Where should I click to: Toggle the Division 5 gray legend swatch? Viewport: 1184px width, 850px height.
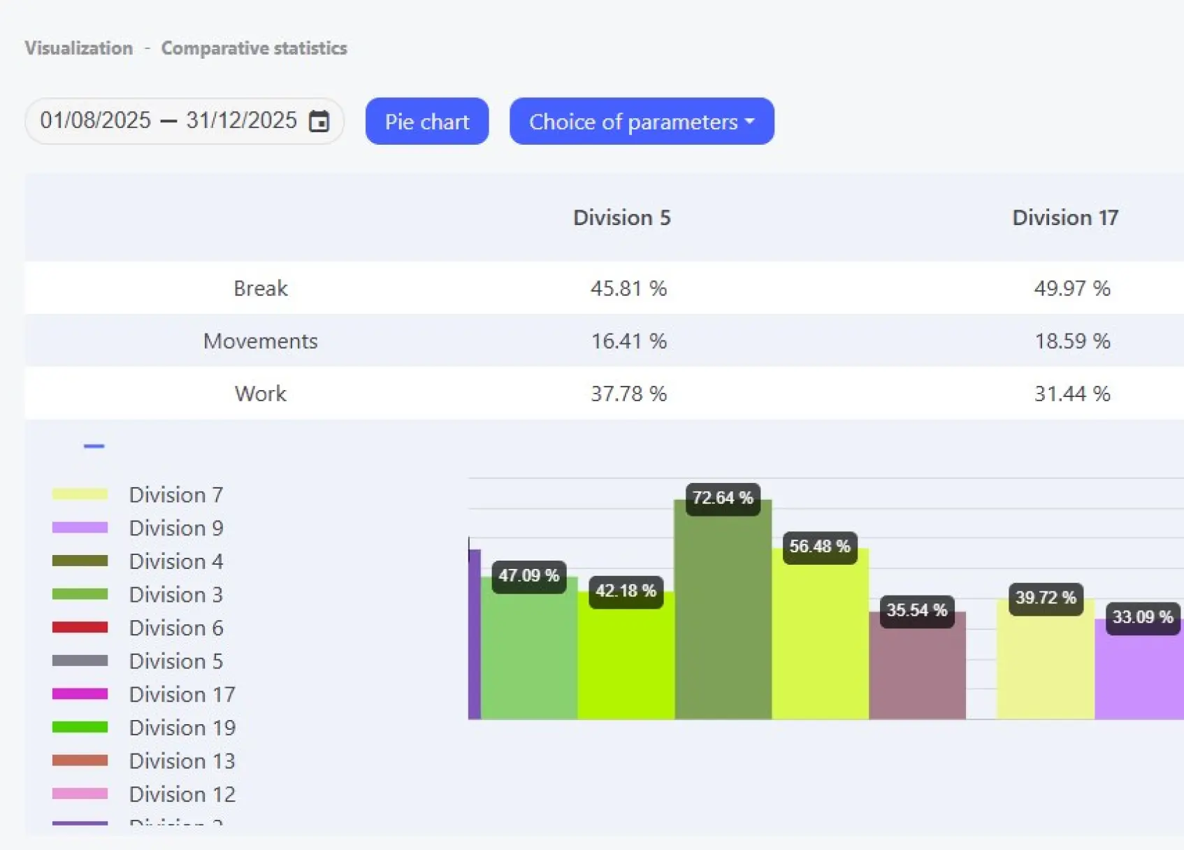click(x=80, y=661)
